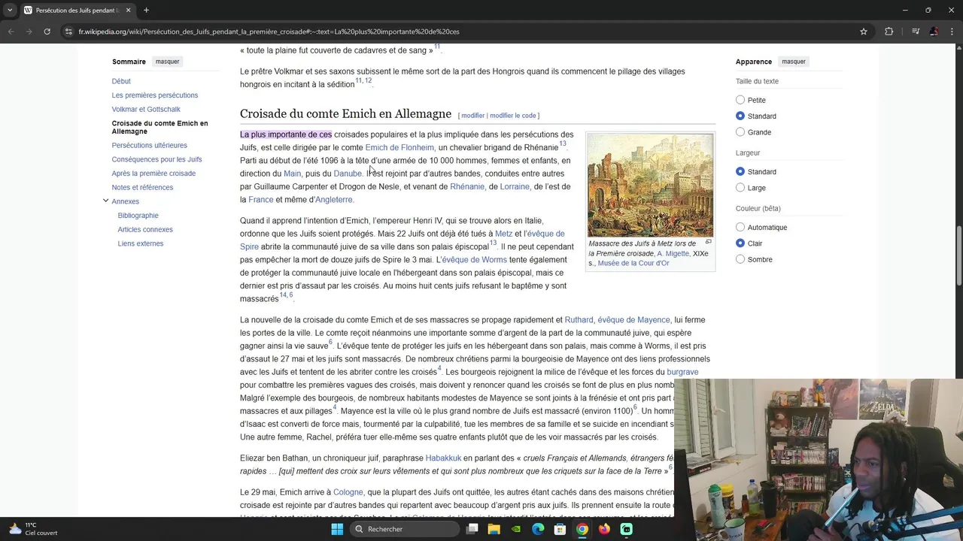
Task: Open the Rhénanie article link
Action: [467, 186]
